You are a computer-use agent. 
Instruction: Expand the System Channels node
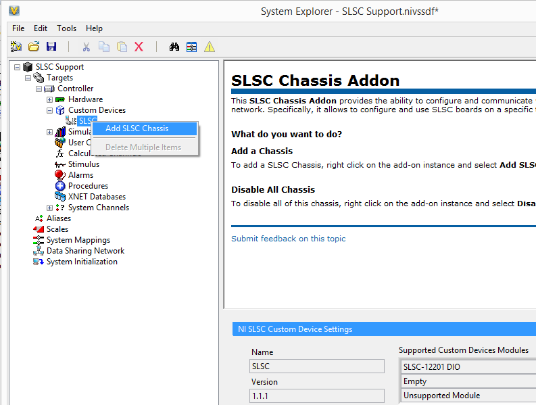(x=49, y=208)
